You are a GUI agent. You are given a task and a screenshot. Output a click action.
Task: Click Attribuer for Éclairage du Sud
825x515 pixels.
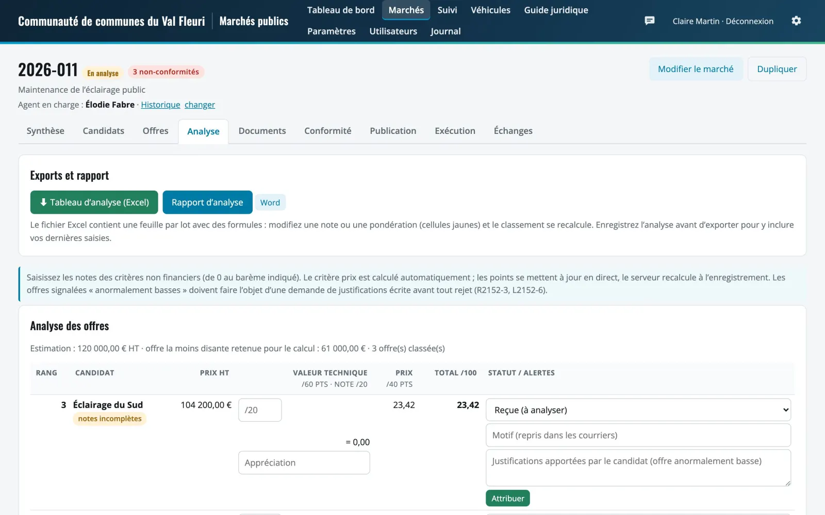point(508,498)
